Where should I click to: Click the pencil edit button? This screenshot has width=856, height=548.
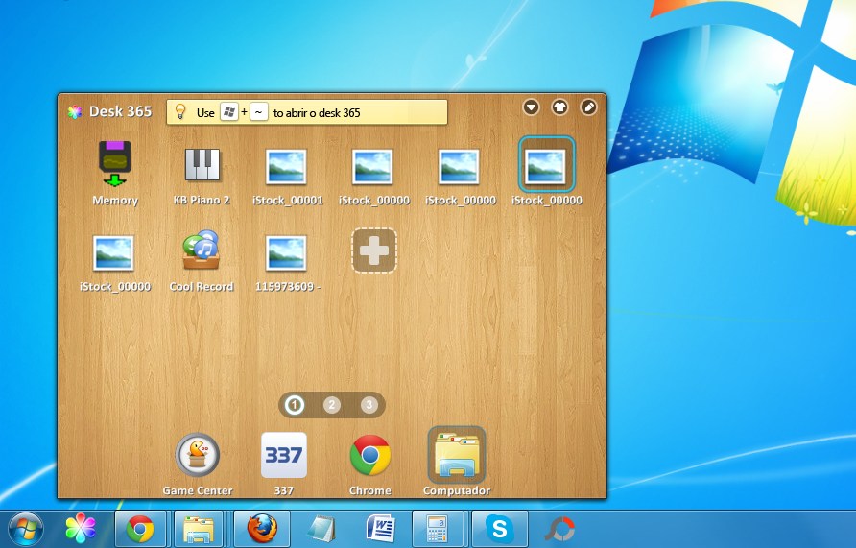click(x=588, y=107)
